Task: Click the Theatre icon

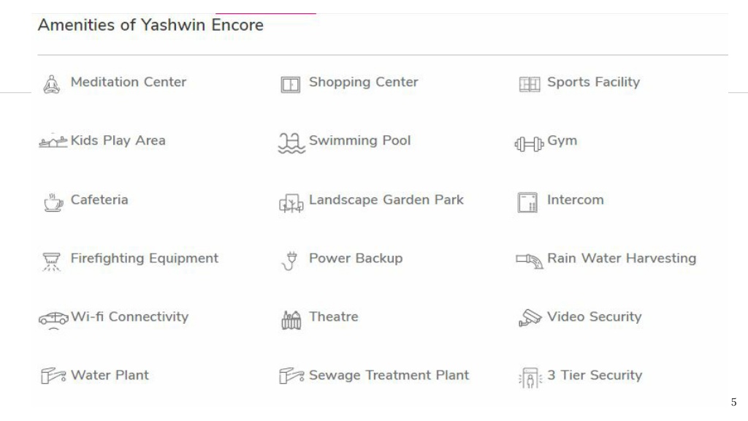Action: pos(291,320)
